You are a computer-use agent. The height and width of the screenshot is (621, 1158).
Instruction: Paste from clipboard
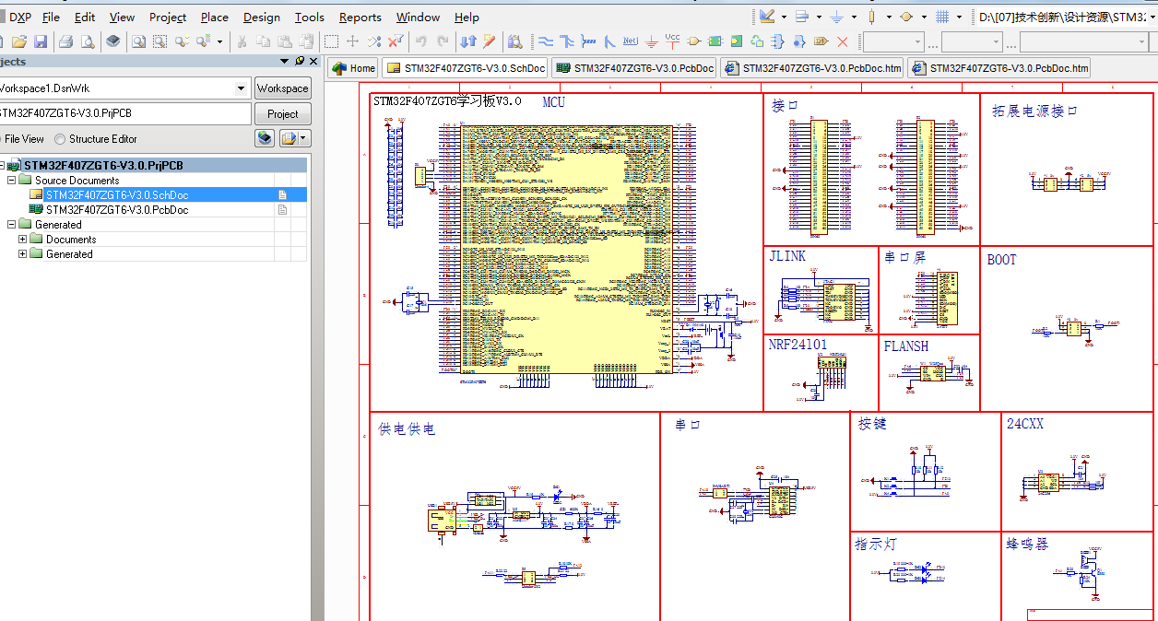(x=285, y=41)
